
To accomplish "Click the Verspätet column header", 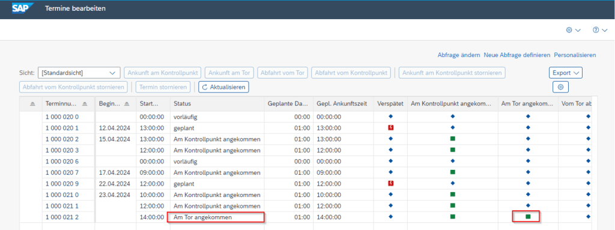I will click(390, 104).
